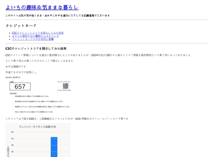The width and height of the screenshot is (209, 157).
Task: Open the second credit card list link
Action: coord(35,36)
